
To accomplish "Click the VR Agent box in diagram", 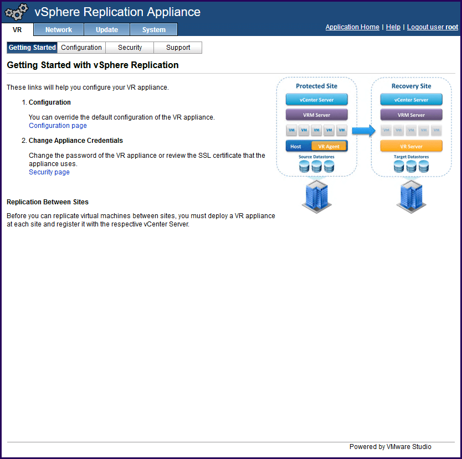I will pyautogui.click(x=328, y=146).
